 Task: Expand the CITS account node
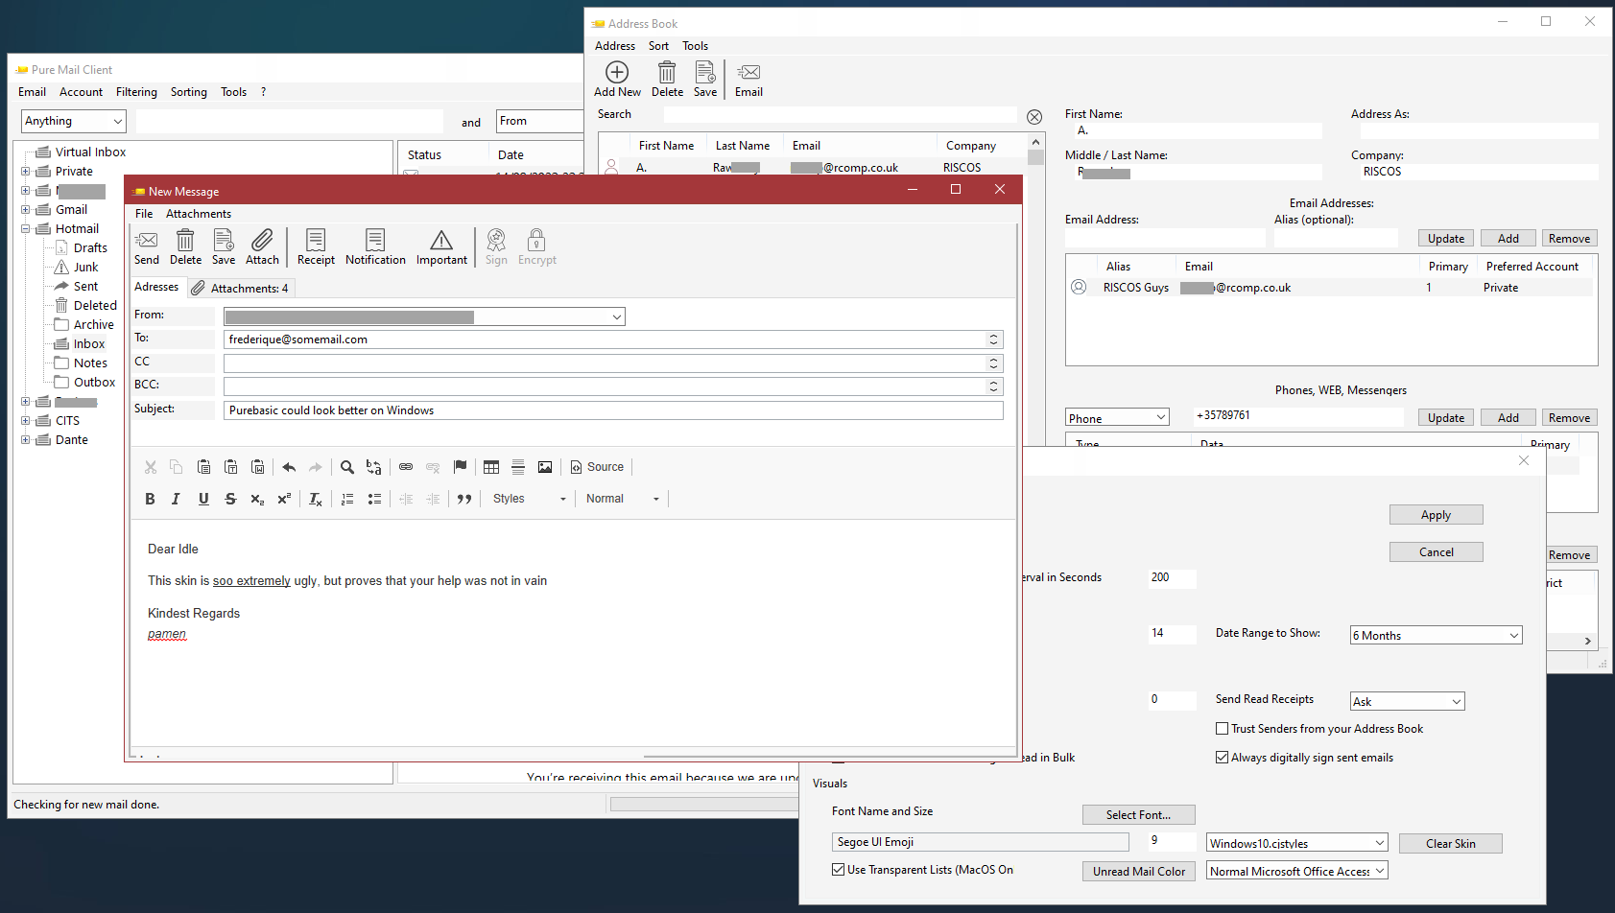point(26,421)
